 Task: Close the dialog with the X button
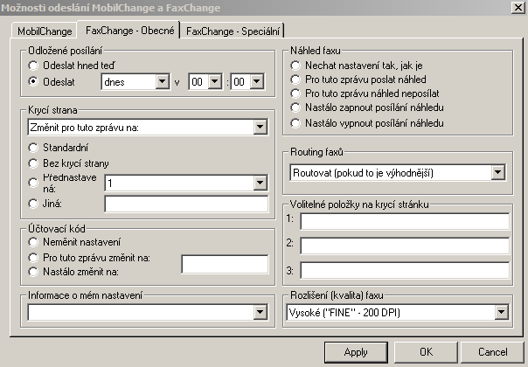[518, 7]
